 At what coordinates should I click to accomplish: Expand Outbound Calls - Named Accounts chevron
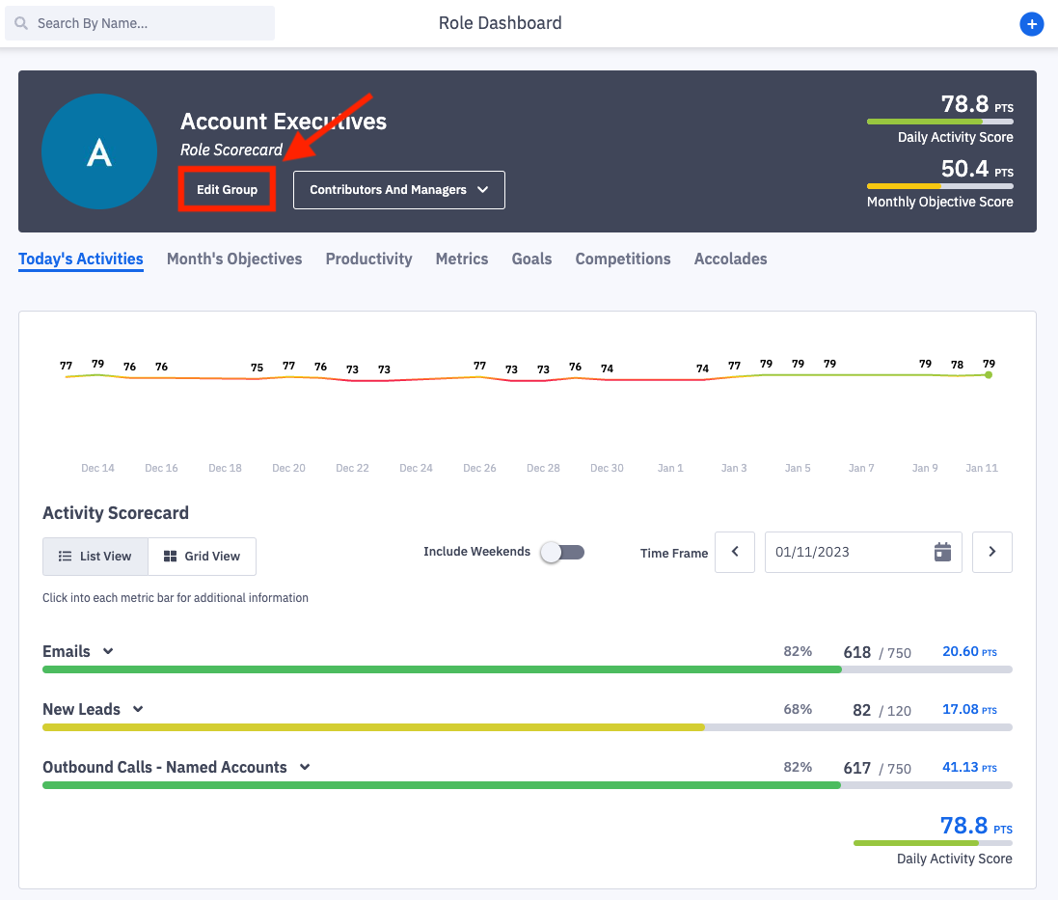(305, 767)
